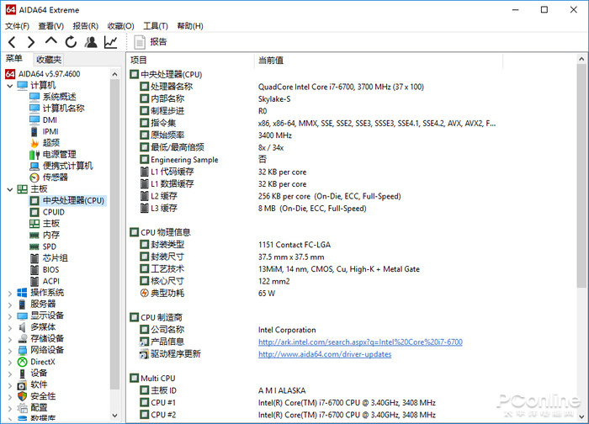The width and height of the screenshot is (589, 424).
Task: Expand the 网络设备 tree node
Action: click(10, 351)
